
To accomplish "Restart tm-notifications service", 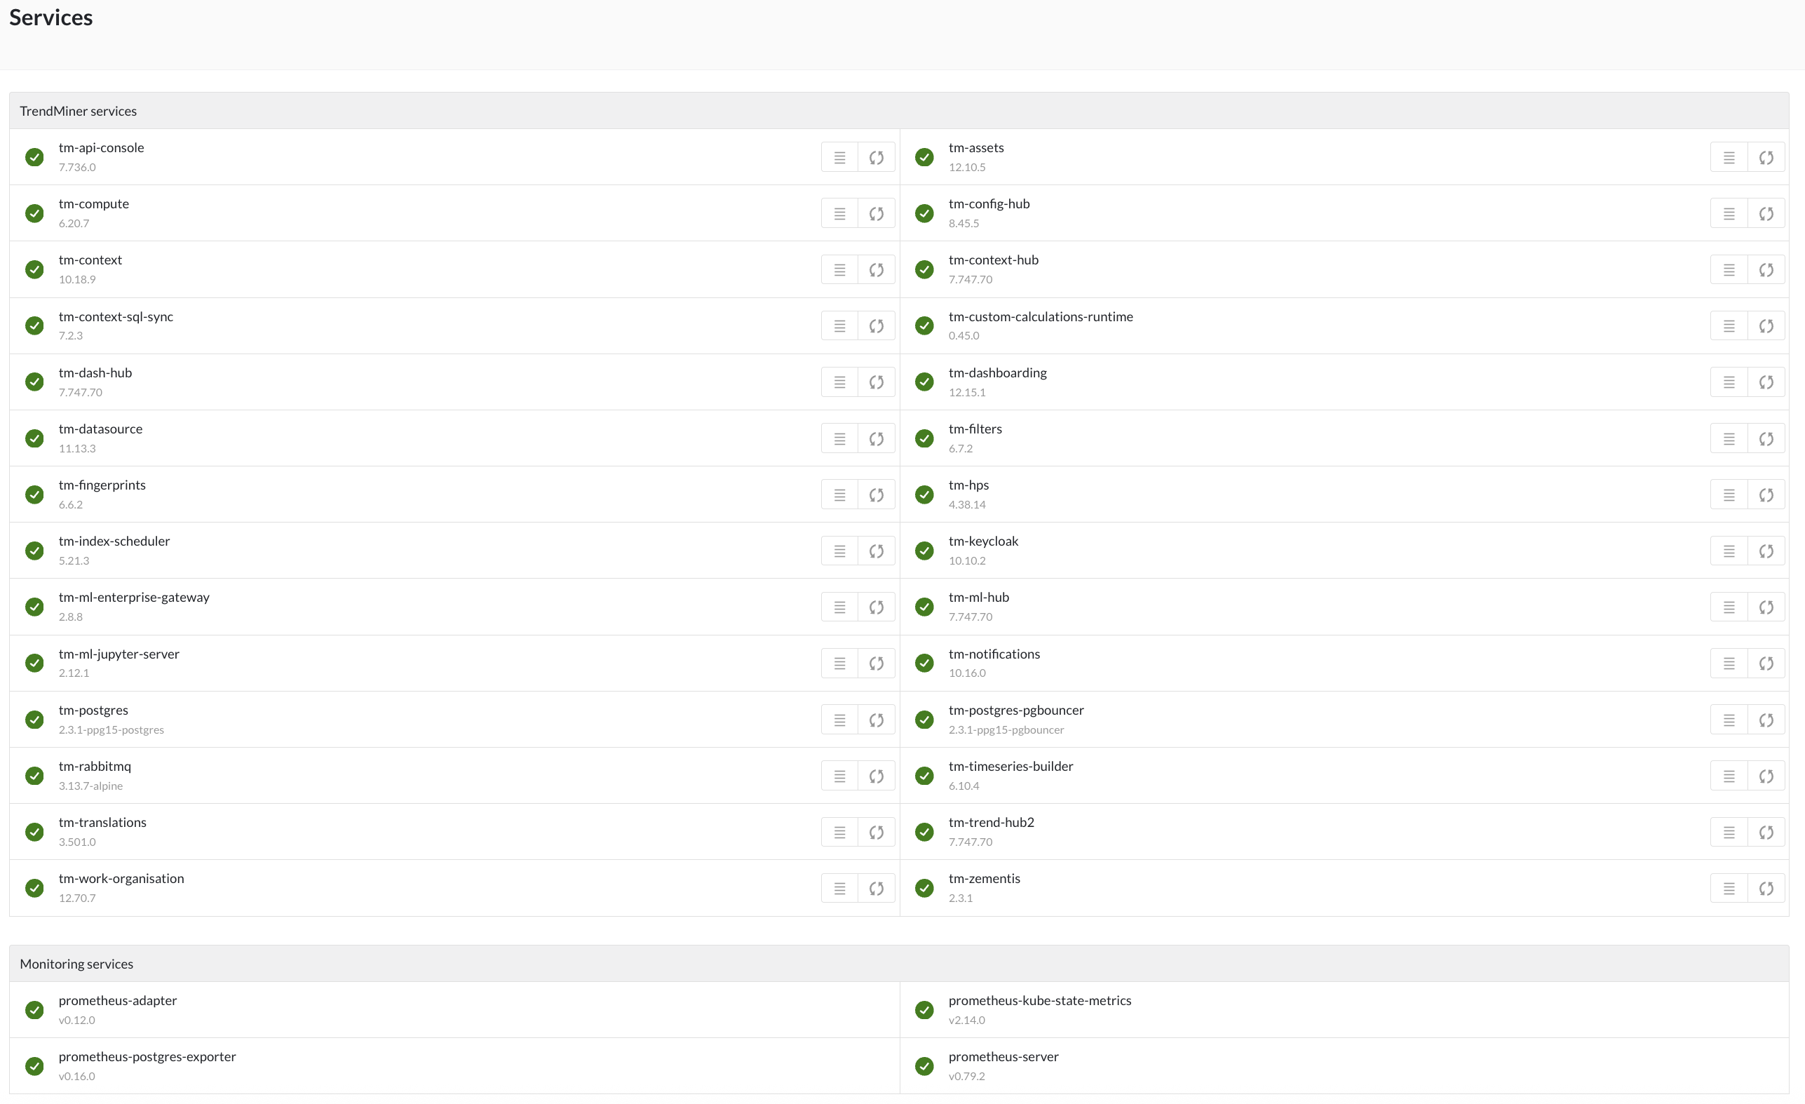I will point(1766,664).
